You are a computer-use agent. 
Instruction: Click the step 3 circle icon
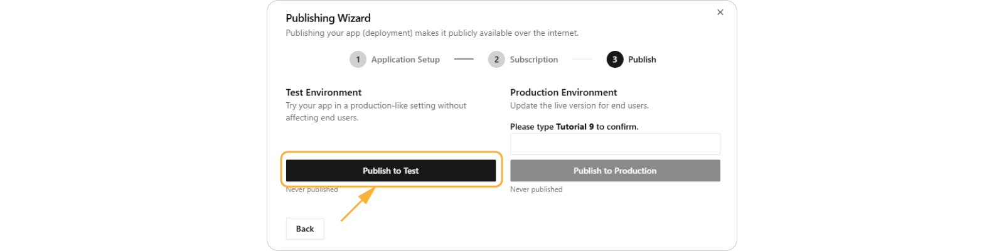point(614,60)
